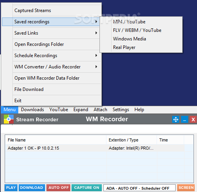Expand WM Converter / Audio Recorder submenu arrow
Image resolution: width=197 pixels, height=192 pixels.
96,67
